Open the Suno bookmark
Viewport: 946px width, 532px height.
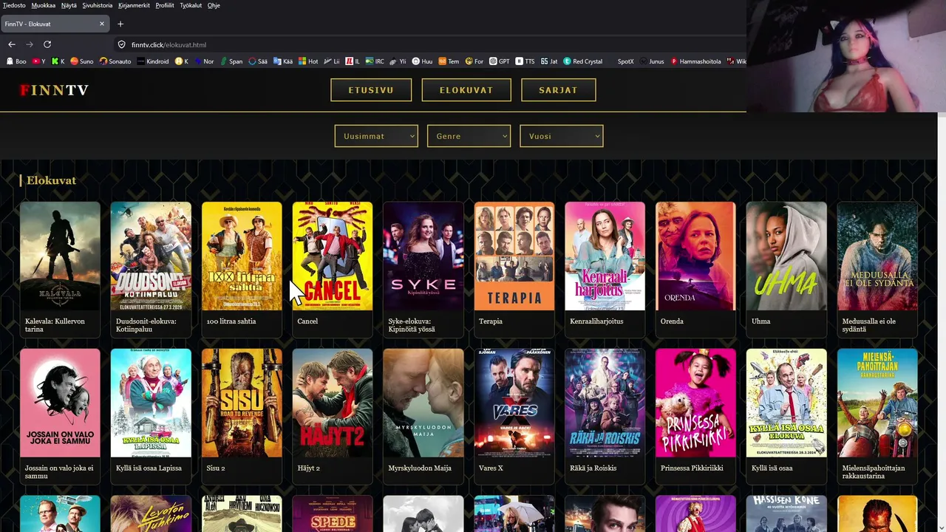tap(81, 61)
